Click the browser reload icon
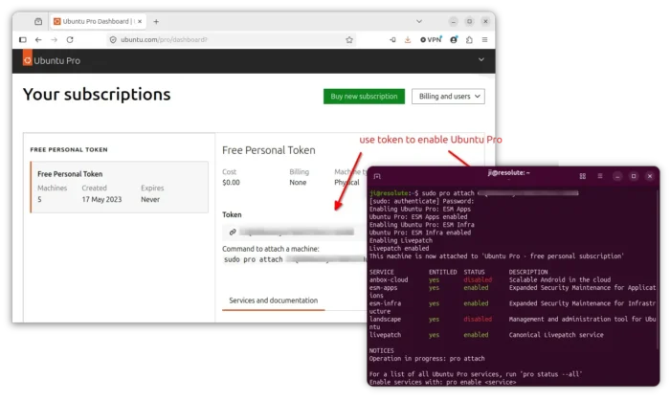The width and height of the screenshot is (670, 400). point(70,40)
